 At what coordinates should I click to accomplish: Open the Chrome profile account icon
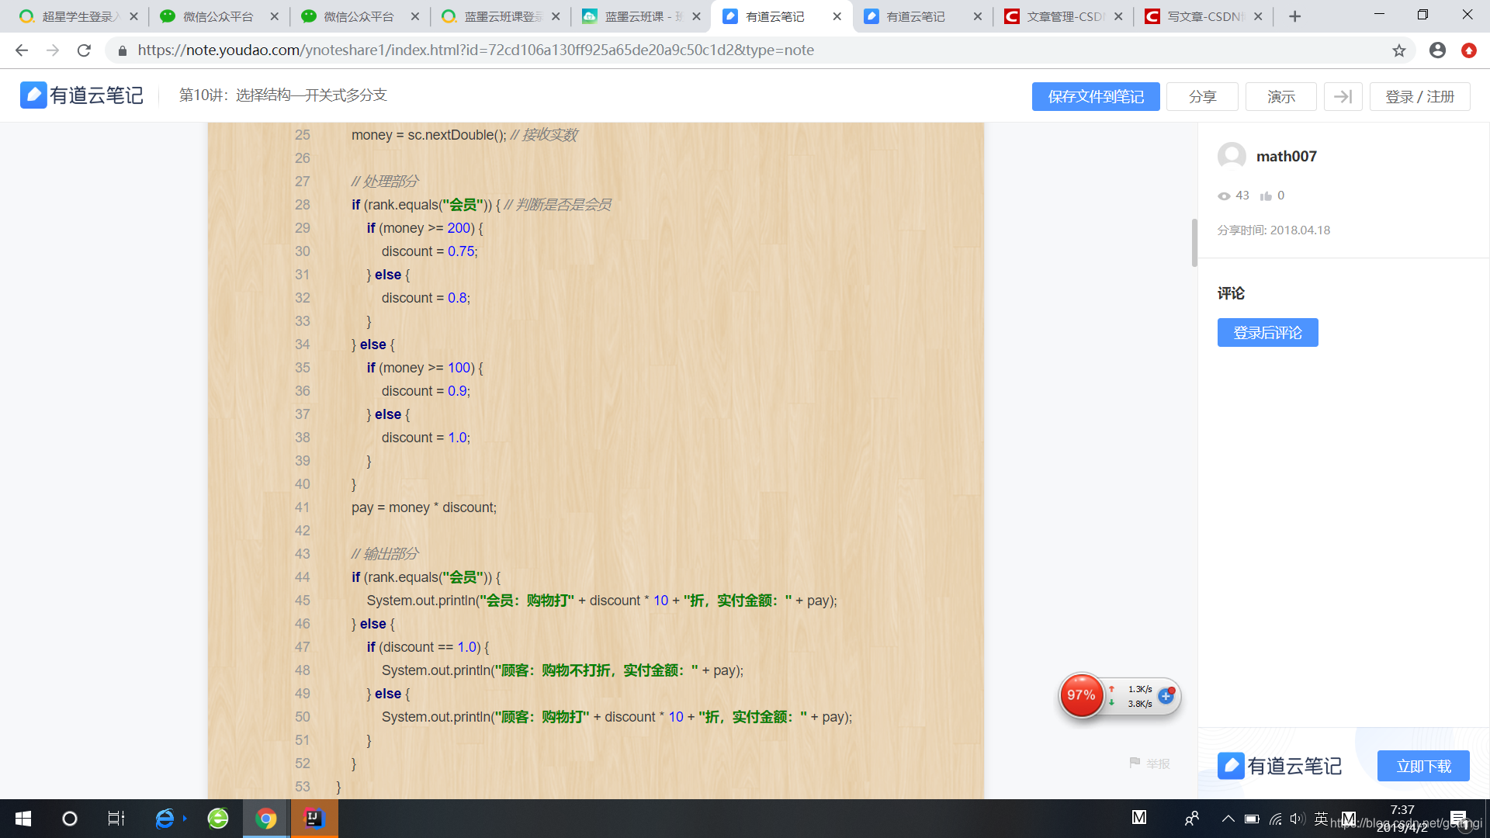coord(1437,50)
